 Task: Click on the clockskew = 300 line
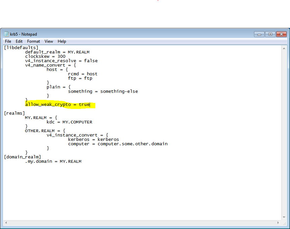click(45, 56)
